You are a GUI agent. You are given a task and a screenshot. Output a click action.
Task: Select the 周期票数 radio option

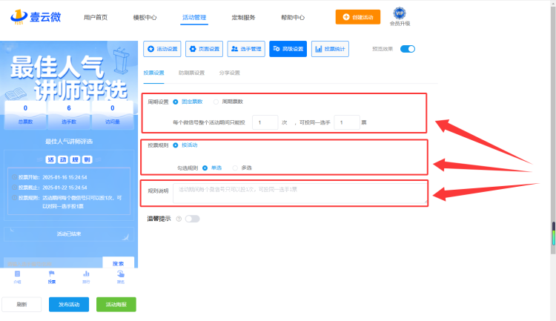tap(216, 102)
